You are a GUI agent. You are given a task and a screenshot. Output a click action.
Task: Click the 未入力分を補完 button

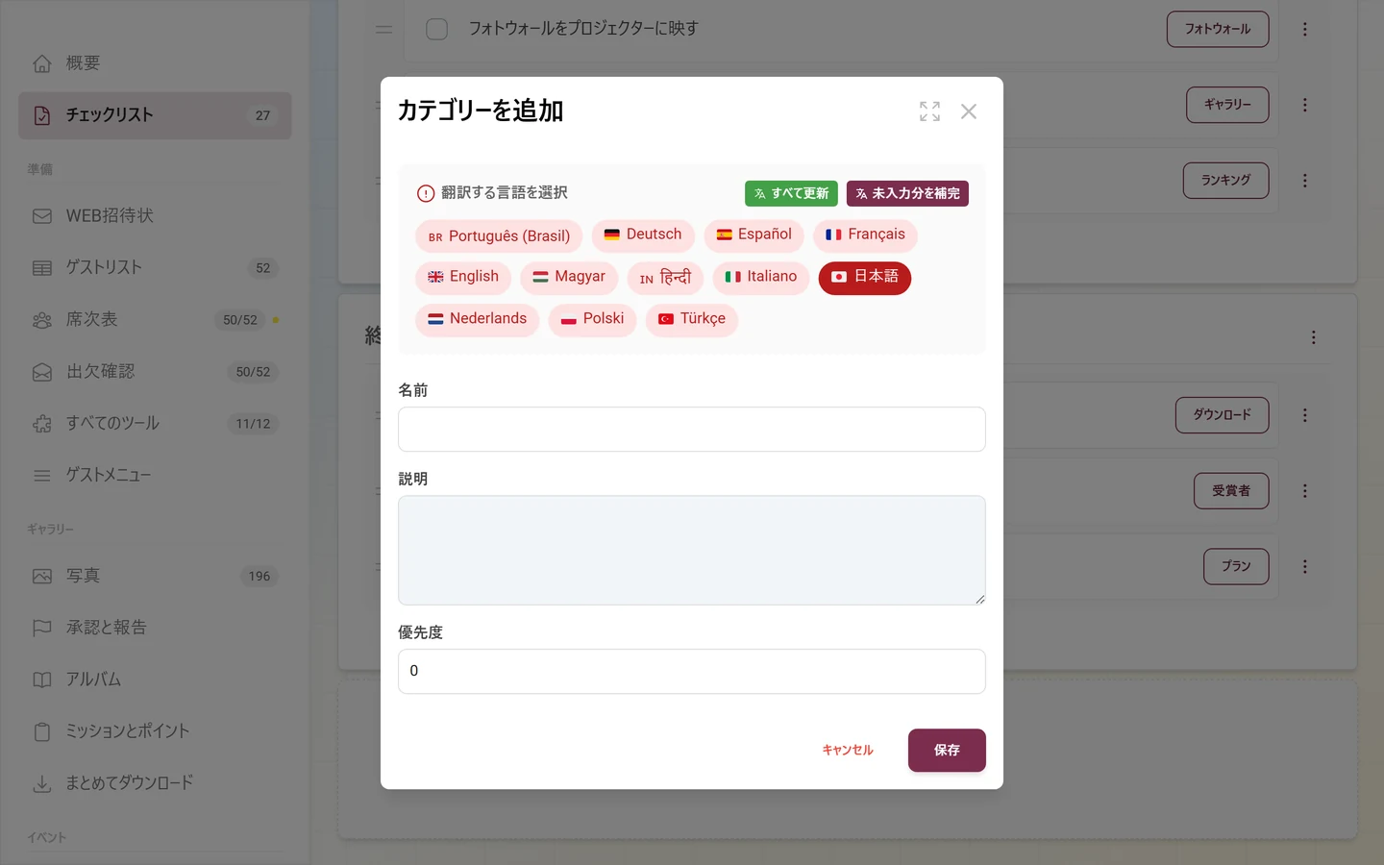pos(907,193)
